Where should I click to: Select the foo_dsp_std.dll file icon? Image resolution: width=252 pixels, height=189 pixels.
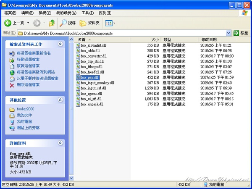[78, 61]
